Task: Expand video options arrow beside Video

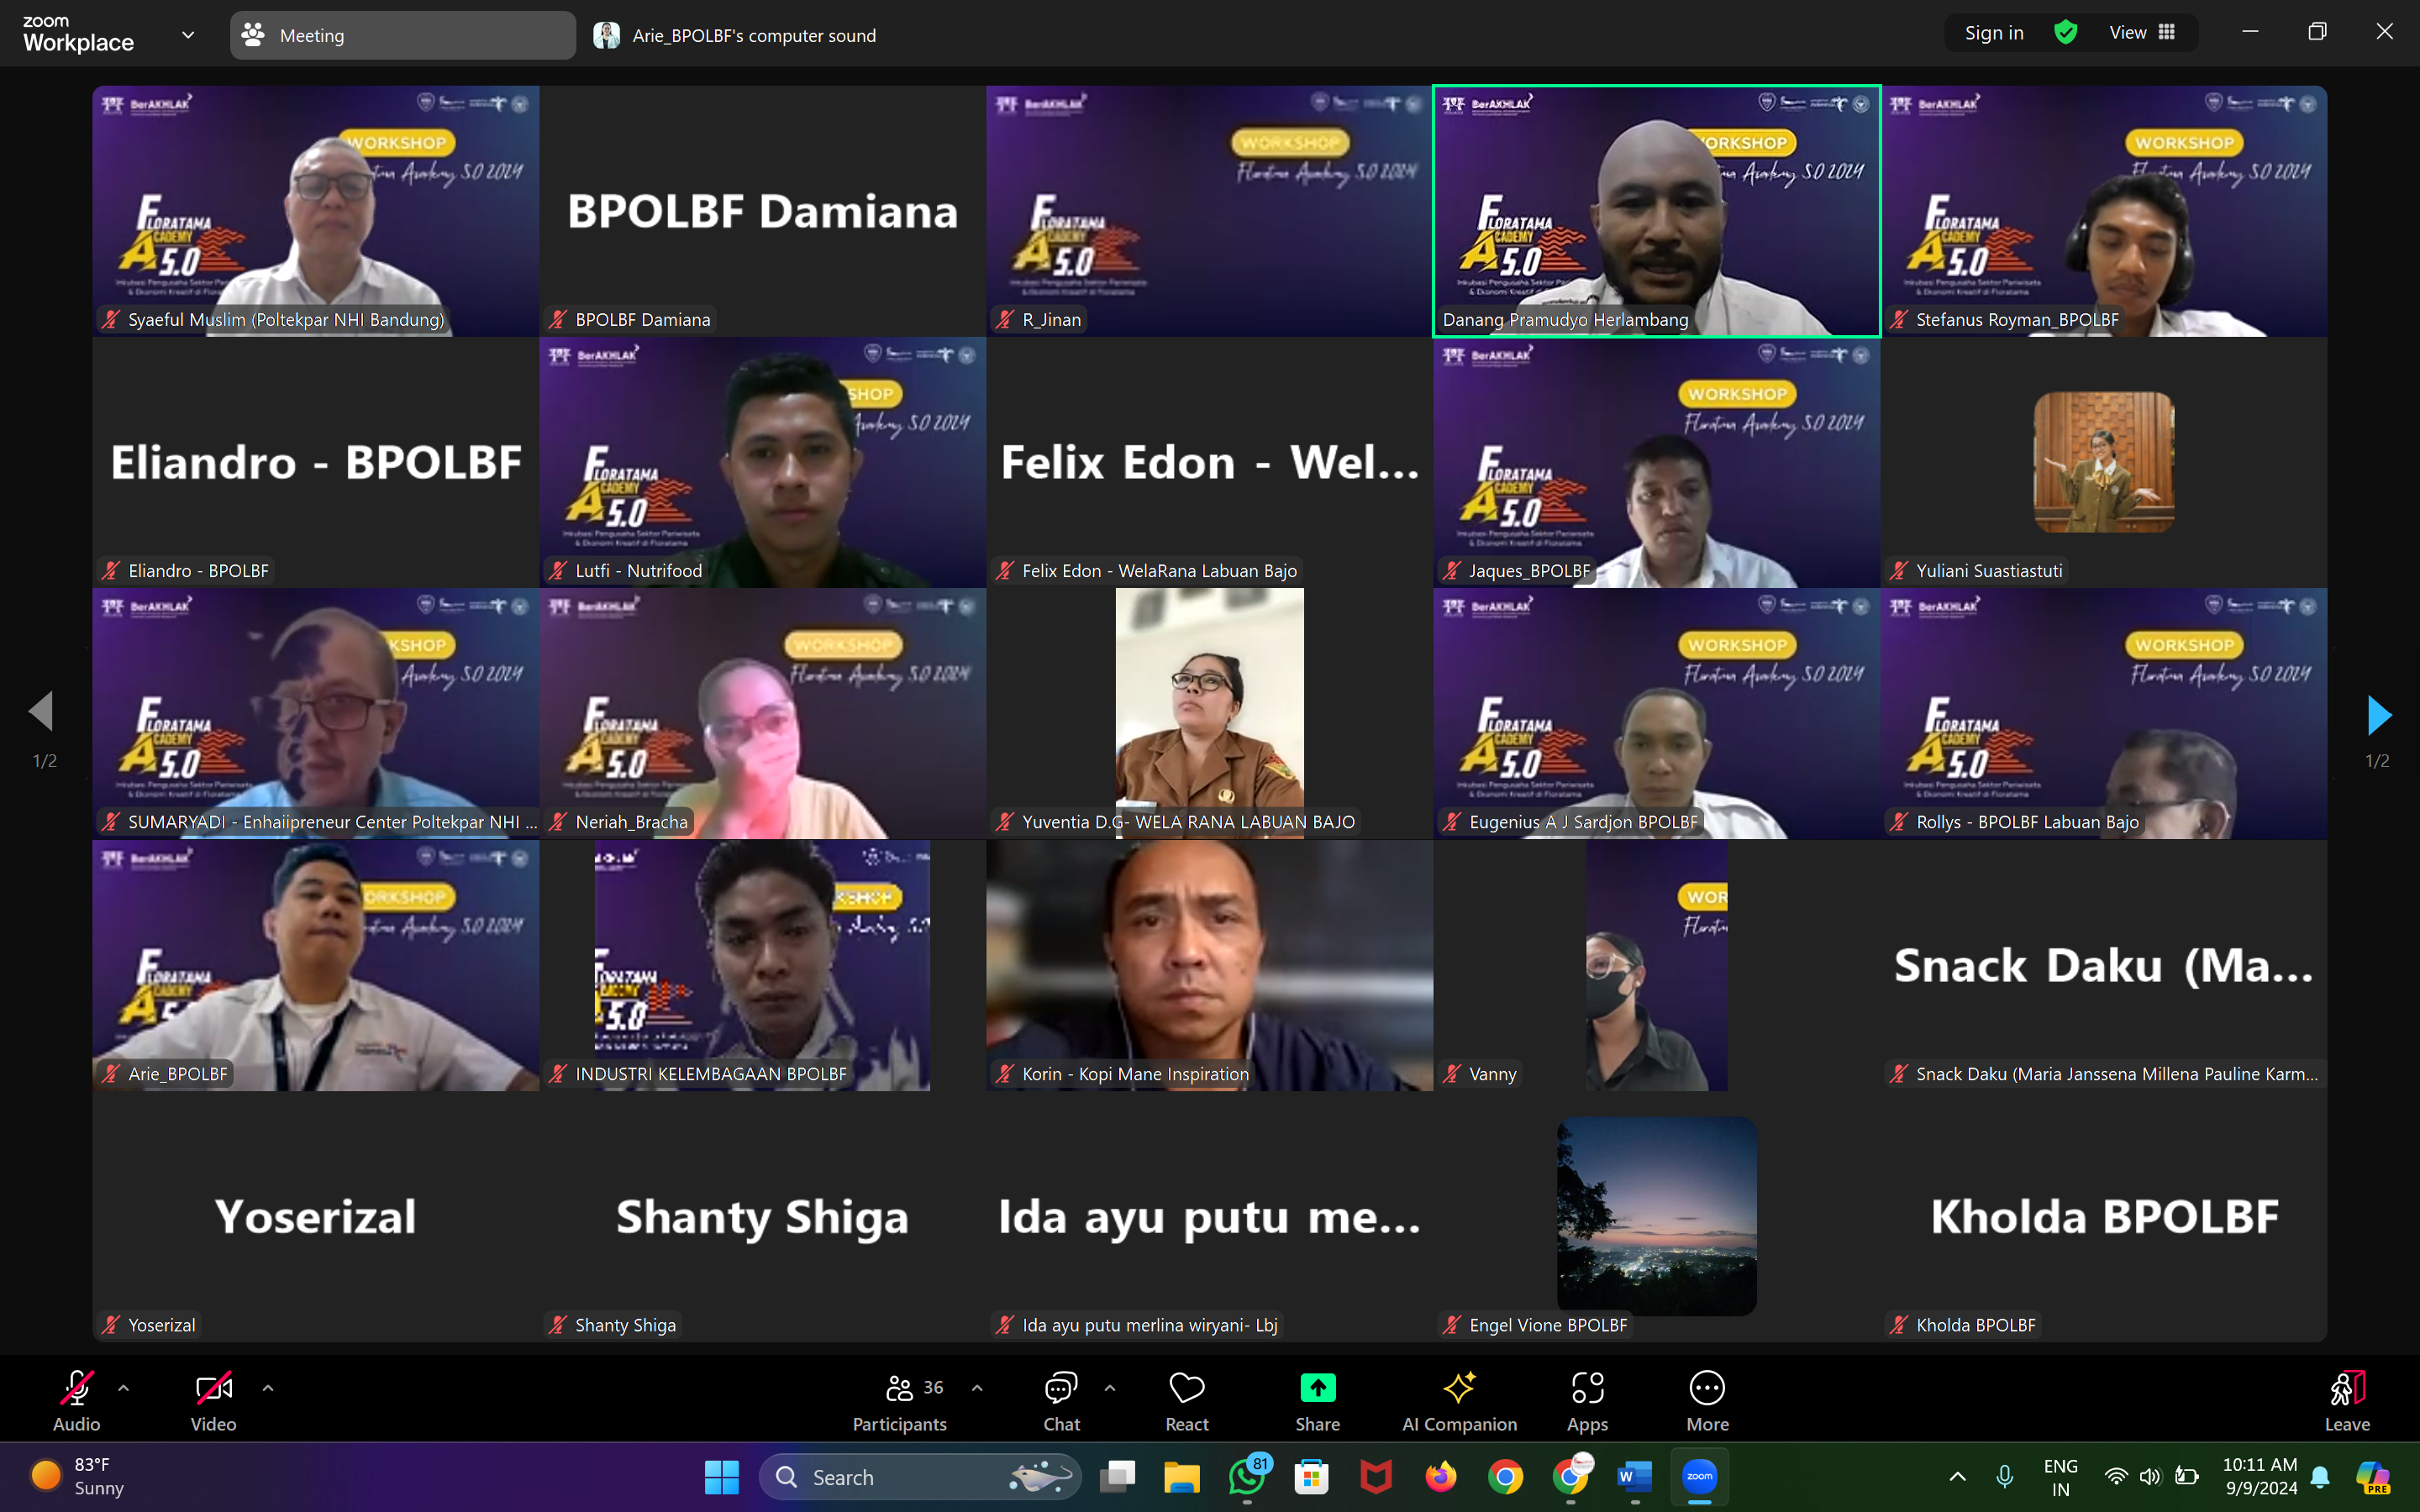Action: click(267, 1388)
